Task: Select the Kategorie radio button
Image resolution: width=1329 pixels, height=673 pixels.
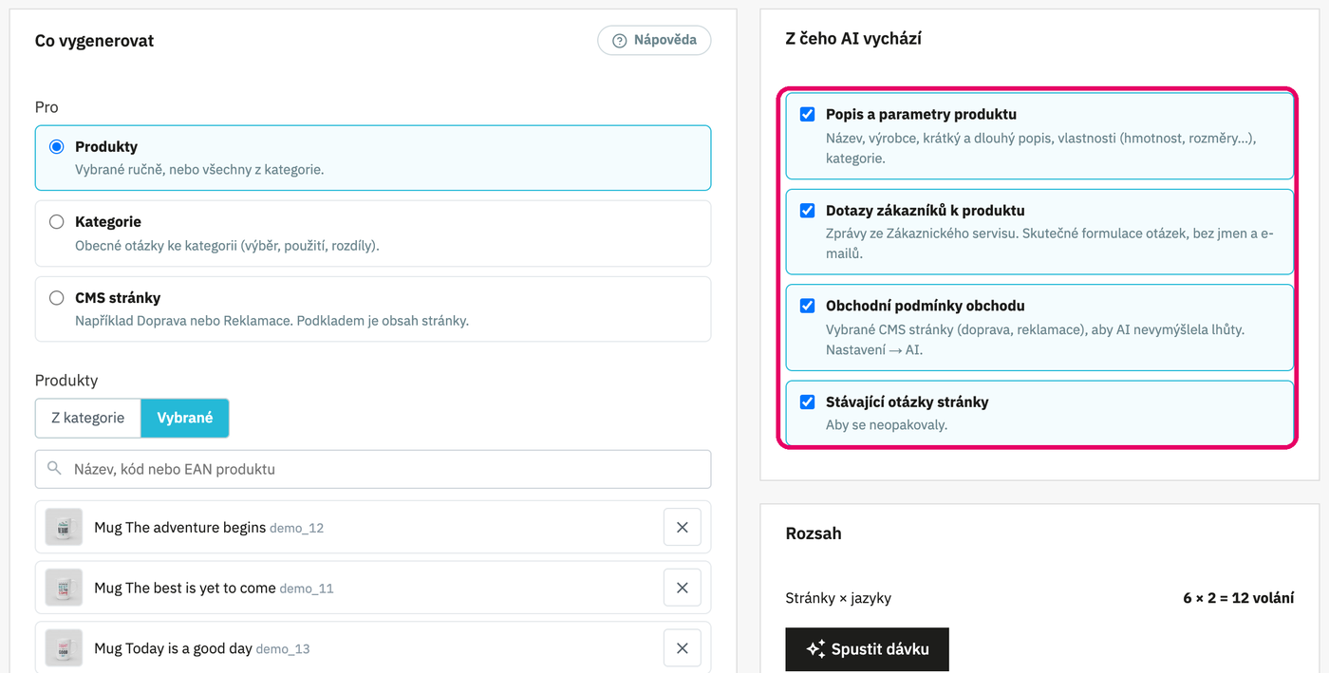Action: [56, 221]
